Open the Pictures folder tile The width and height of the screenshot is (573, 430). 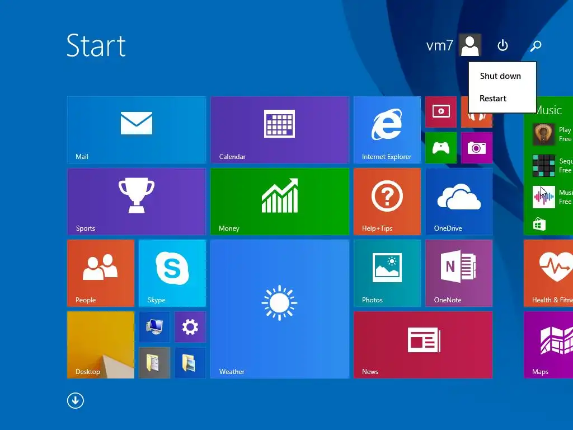click(x=190, y=363)
